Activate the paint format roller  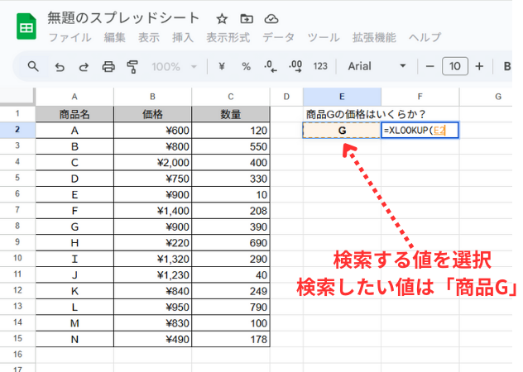click(132, 66)
